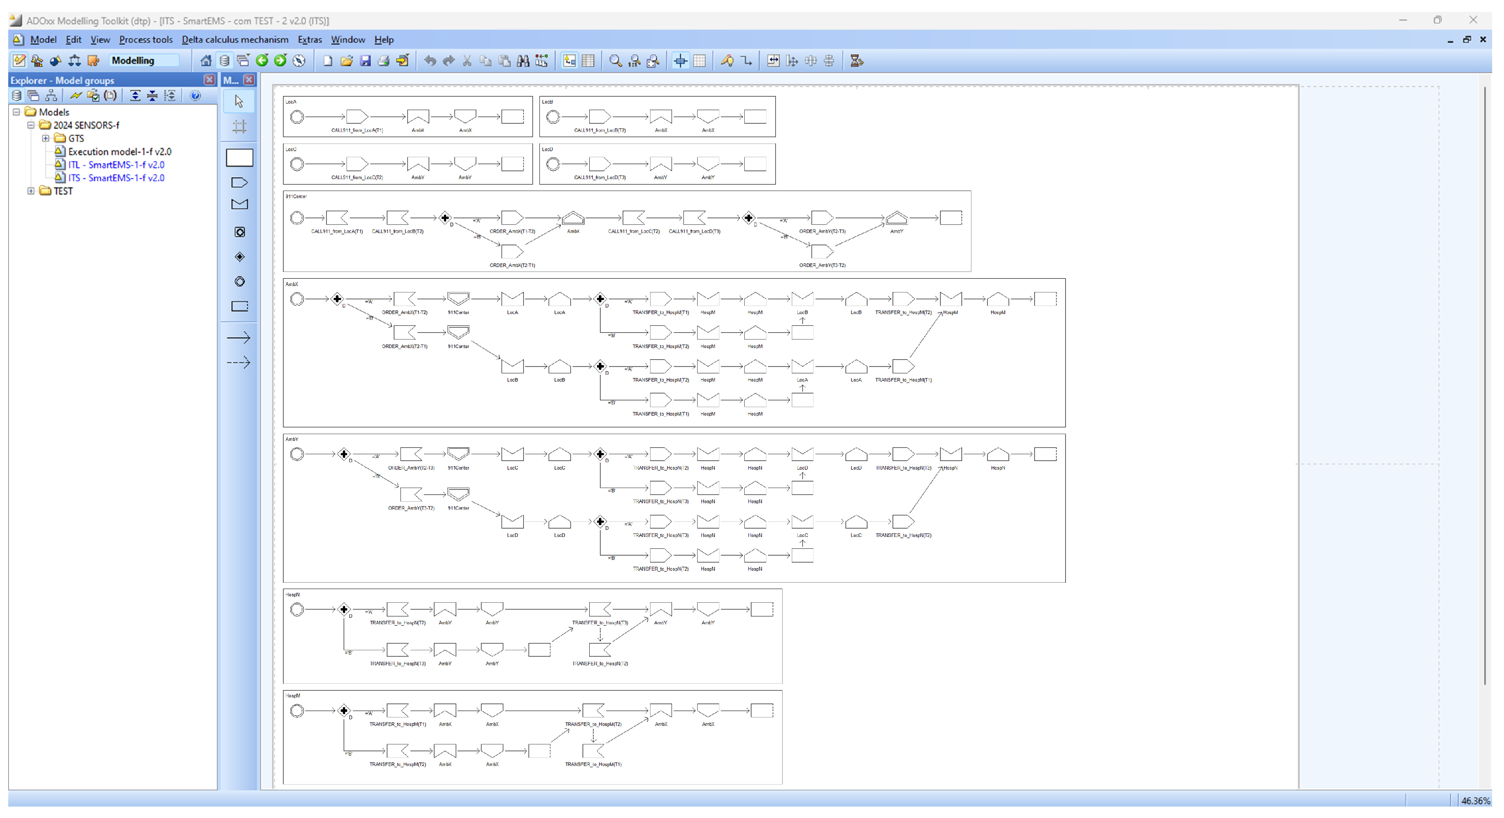The image size is (1504, 818).
Task: Close the Explorer Model groups panel
Action: [x=209, y=80]
